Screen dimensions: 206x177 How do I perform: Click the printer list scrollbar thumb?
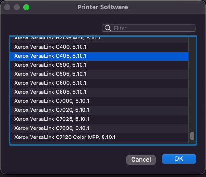click(192, 136)
